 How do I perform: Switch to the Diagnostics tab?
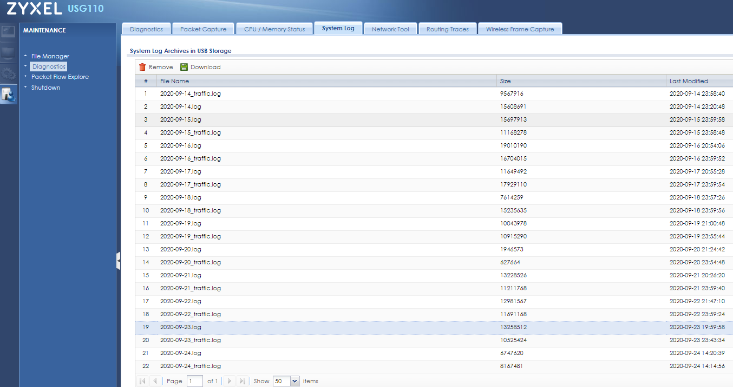pyautogui.click(x=146, y=29)
